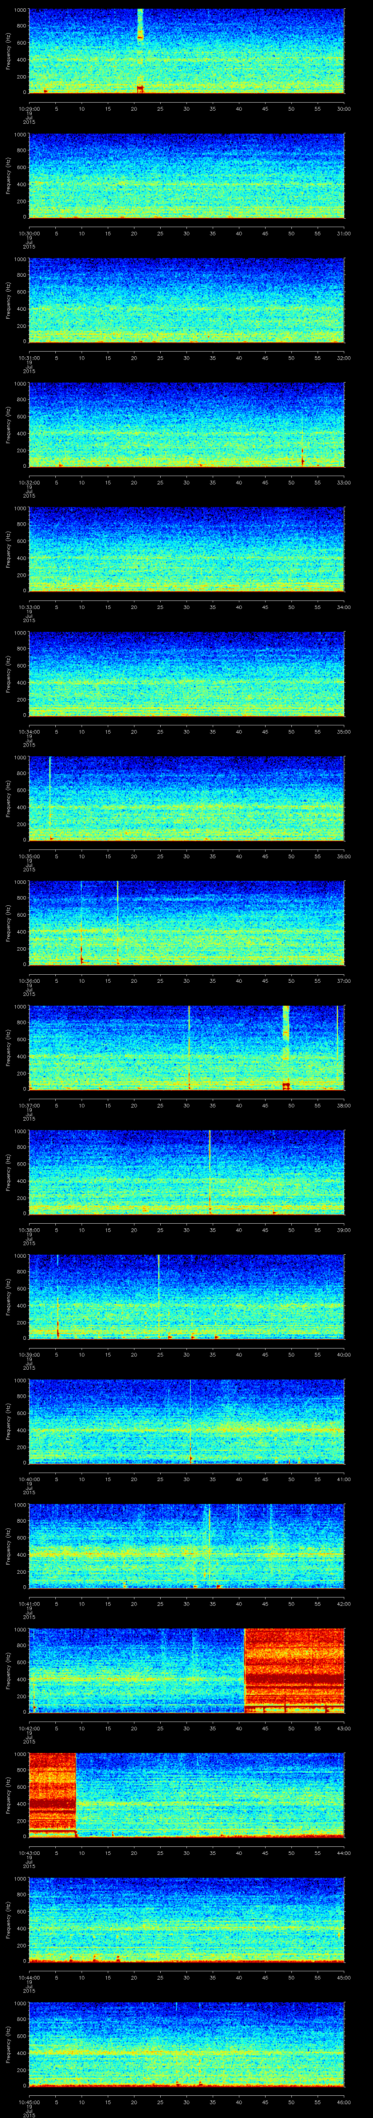Select the spectrogram starting at 10:29:00
This screenshot has height=2118, width=373.
point(187,51)
